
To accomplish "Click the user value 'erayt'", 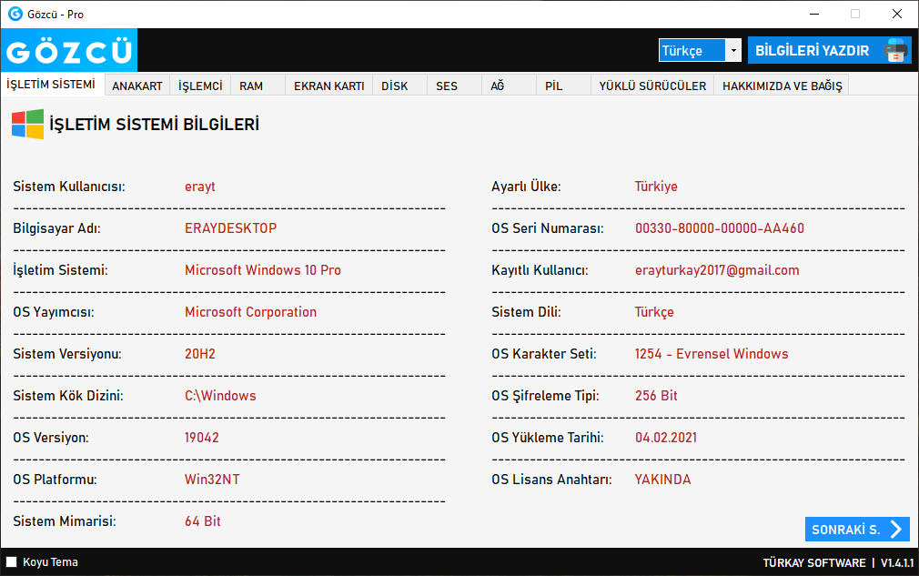I will [x=200, y=187].
